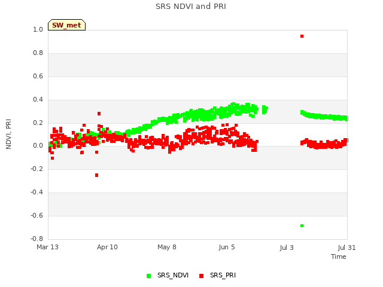Click the May 8 x-axis label
Image resolution: width=383 pixels, height=287 pixels.
tap(167, 247)
